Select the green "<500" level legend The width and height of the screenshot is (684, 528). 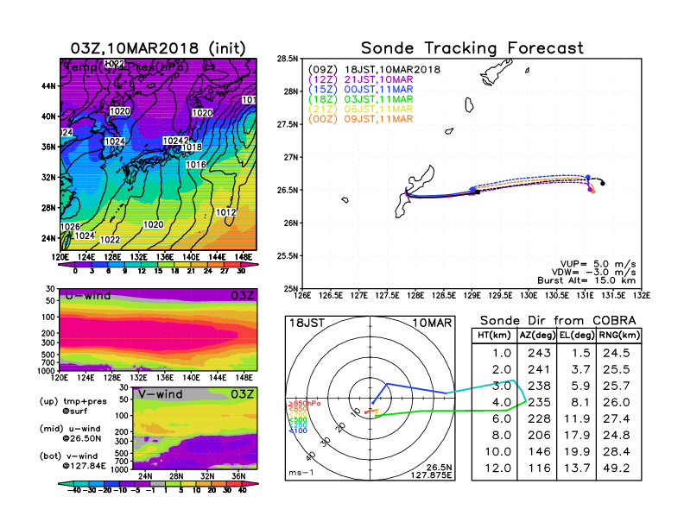coord(297,420)
